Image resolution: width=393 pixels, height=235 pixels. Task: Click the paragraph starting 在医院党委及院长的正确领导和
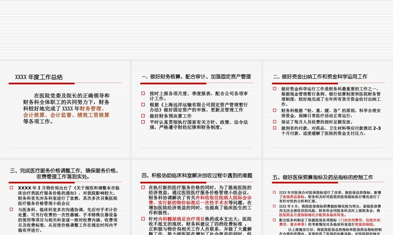(x=66, y=108)
